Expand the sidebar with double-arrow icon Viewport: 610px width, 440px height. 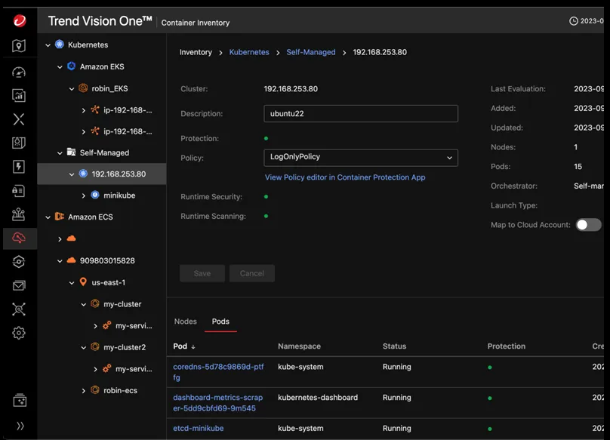tap(20, 426)
